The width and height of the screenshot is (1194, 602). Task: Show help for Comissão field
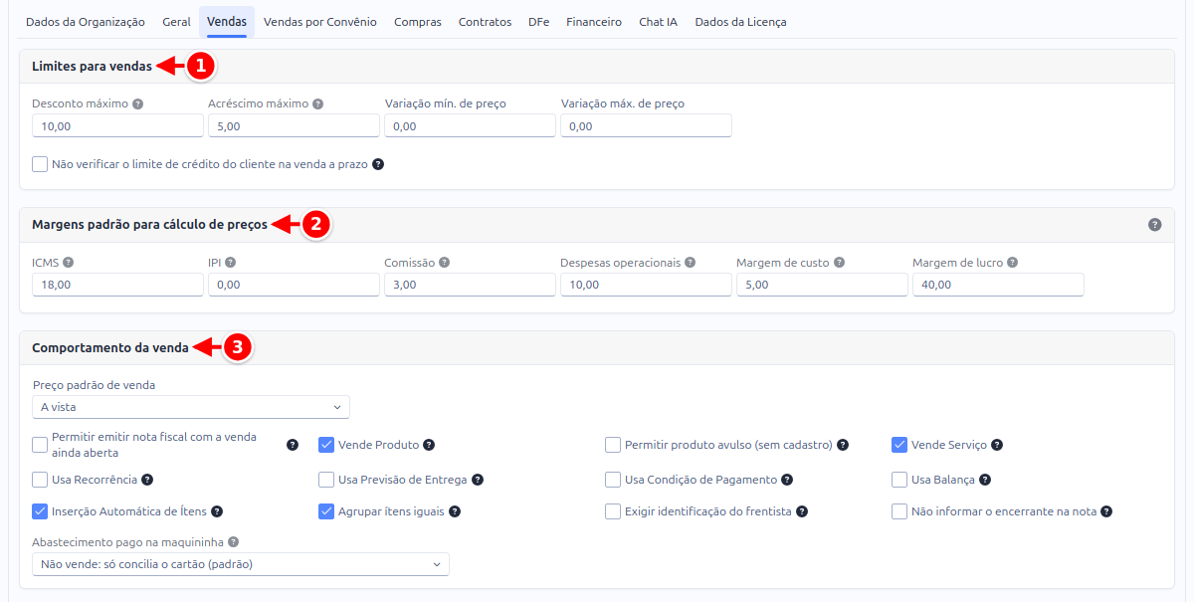445,263
